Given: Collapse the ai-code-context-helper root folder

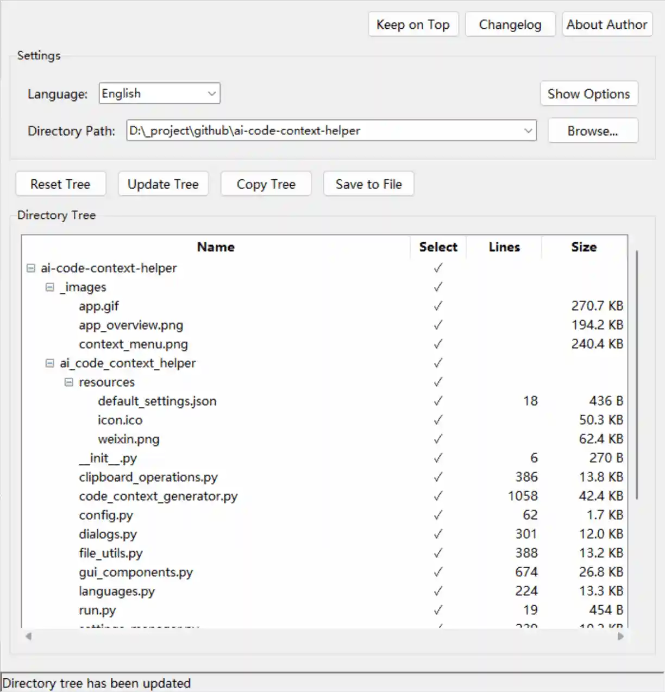Looking at the screenshot, I should point(31,268).
